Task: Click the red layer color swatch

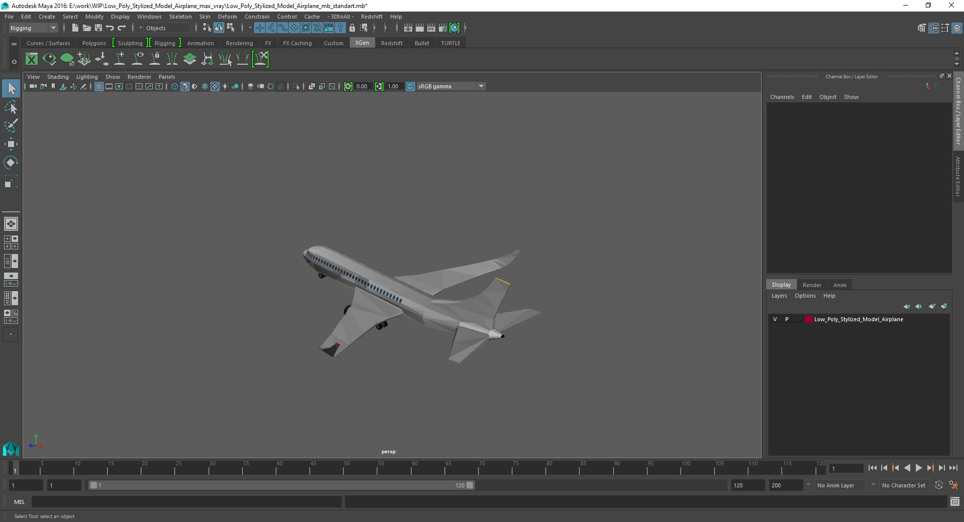Action: (x=808, y=319)
